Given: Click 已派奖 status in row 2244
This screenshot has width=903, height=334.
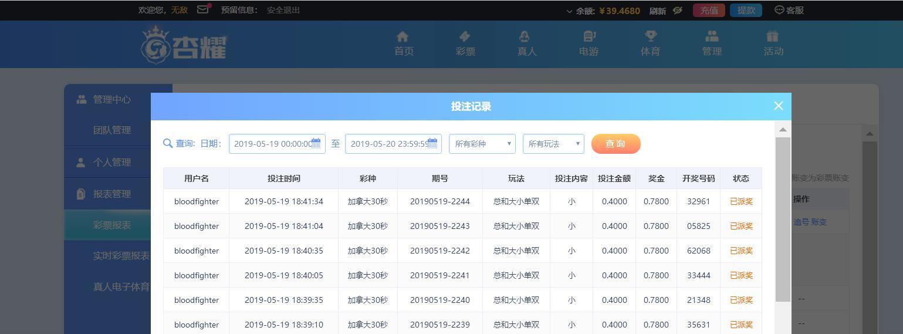Looking at the screenshot, I should pyautogui.click(x=741, y=201).
